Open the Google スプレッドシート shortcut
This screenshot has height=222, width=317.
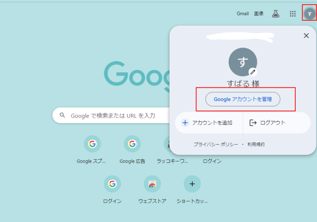tap(92, 144)
